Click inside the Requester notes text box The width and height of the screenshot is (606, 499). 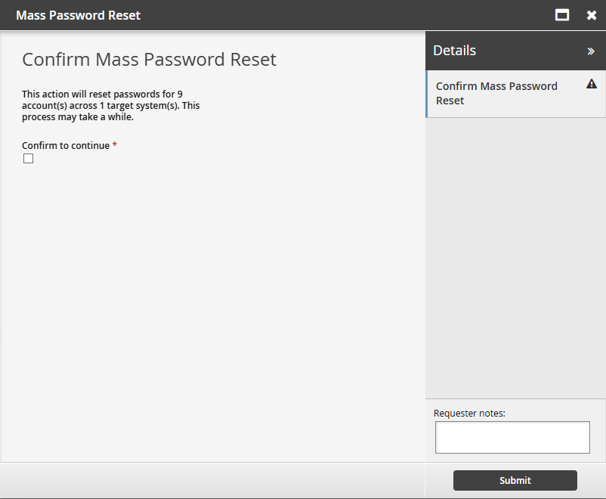[x=512, y=437]
